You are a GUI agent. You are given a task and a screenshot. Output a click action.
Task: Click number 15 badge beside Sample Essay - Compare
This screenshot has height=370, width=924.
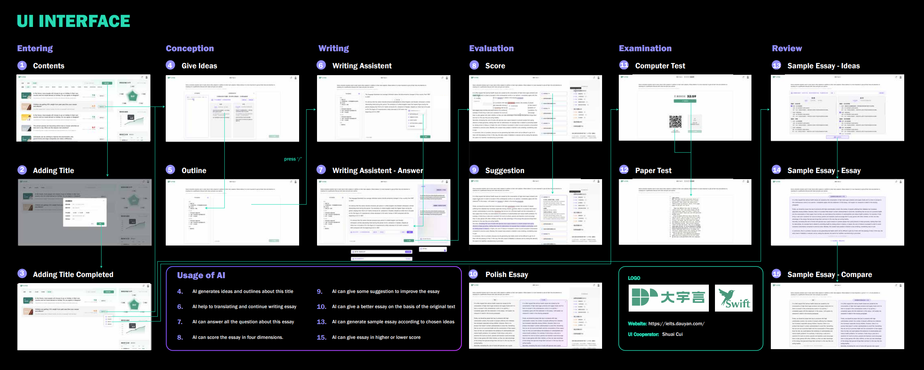[776, 274]
